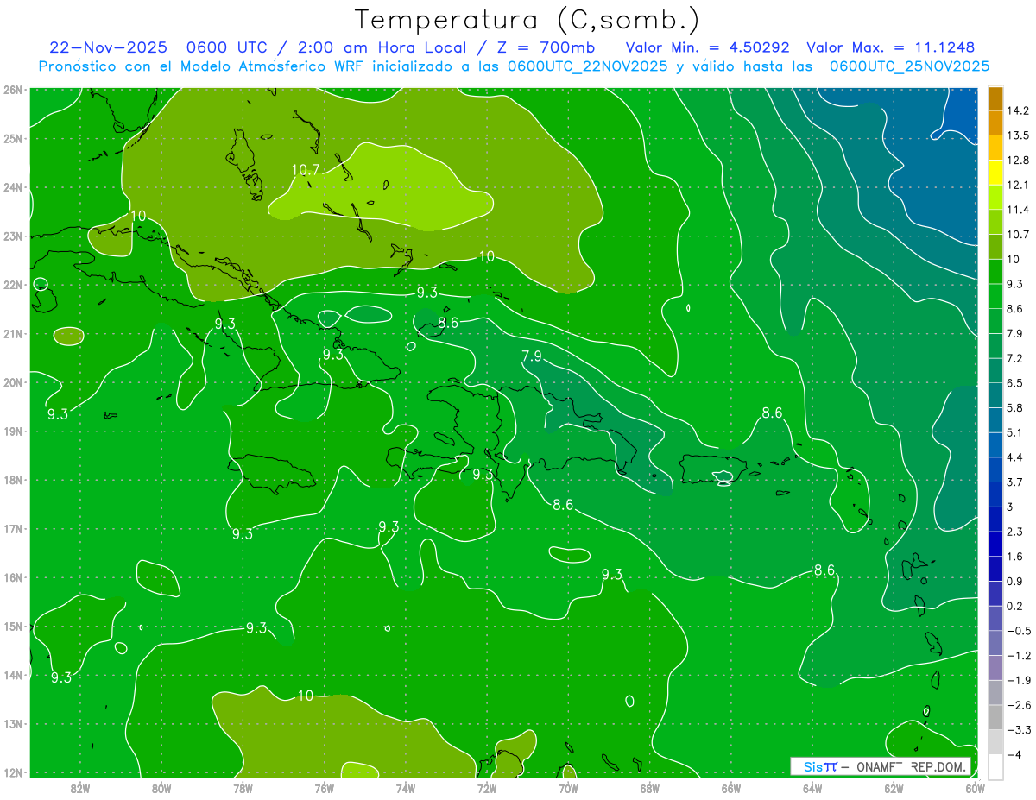Click the "82W" longitude label

(80, 788)
